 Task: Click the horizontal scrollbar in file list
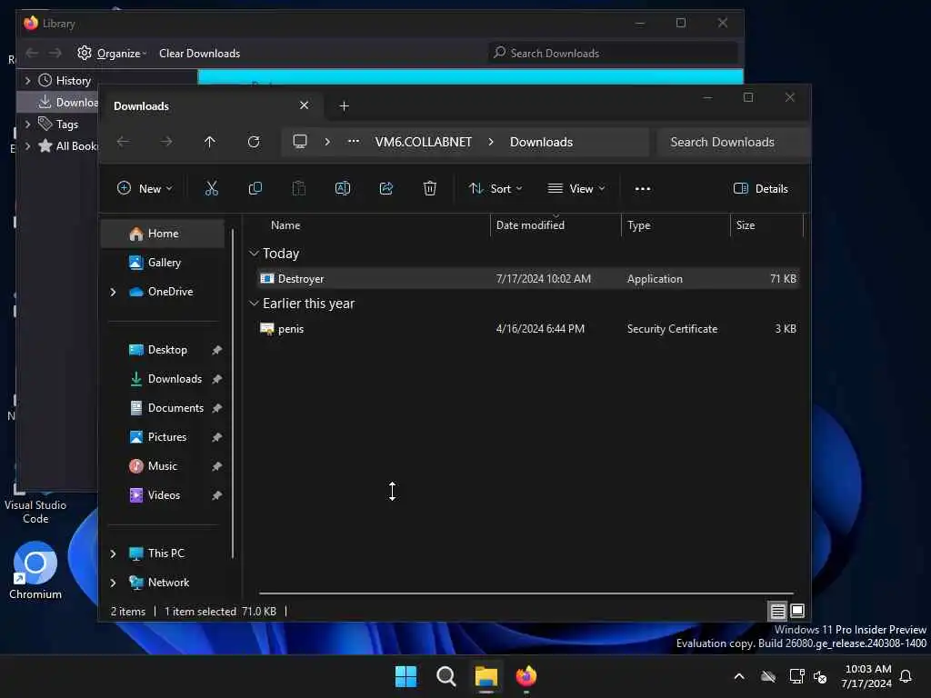[x=526, y=593]
